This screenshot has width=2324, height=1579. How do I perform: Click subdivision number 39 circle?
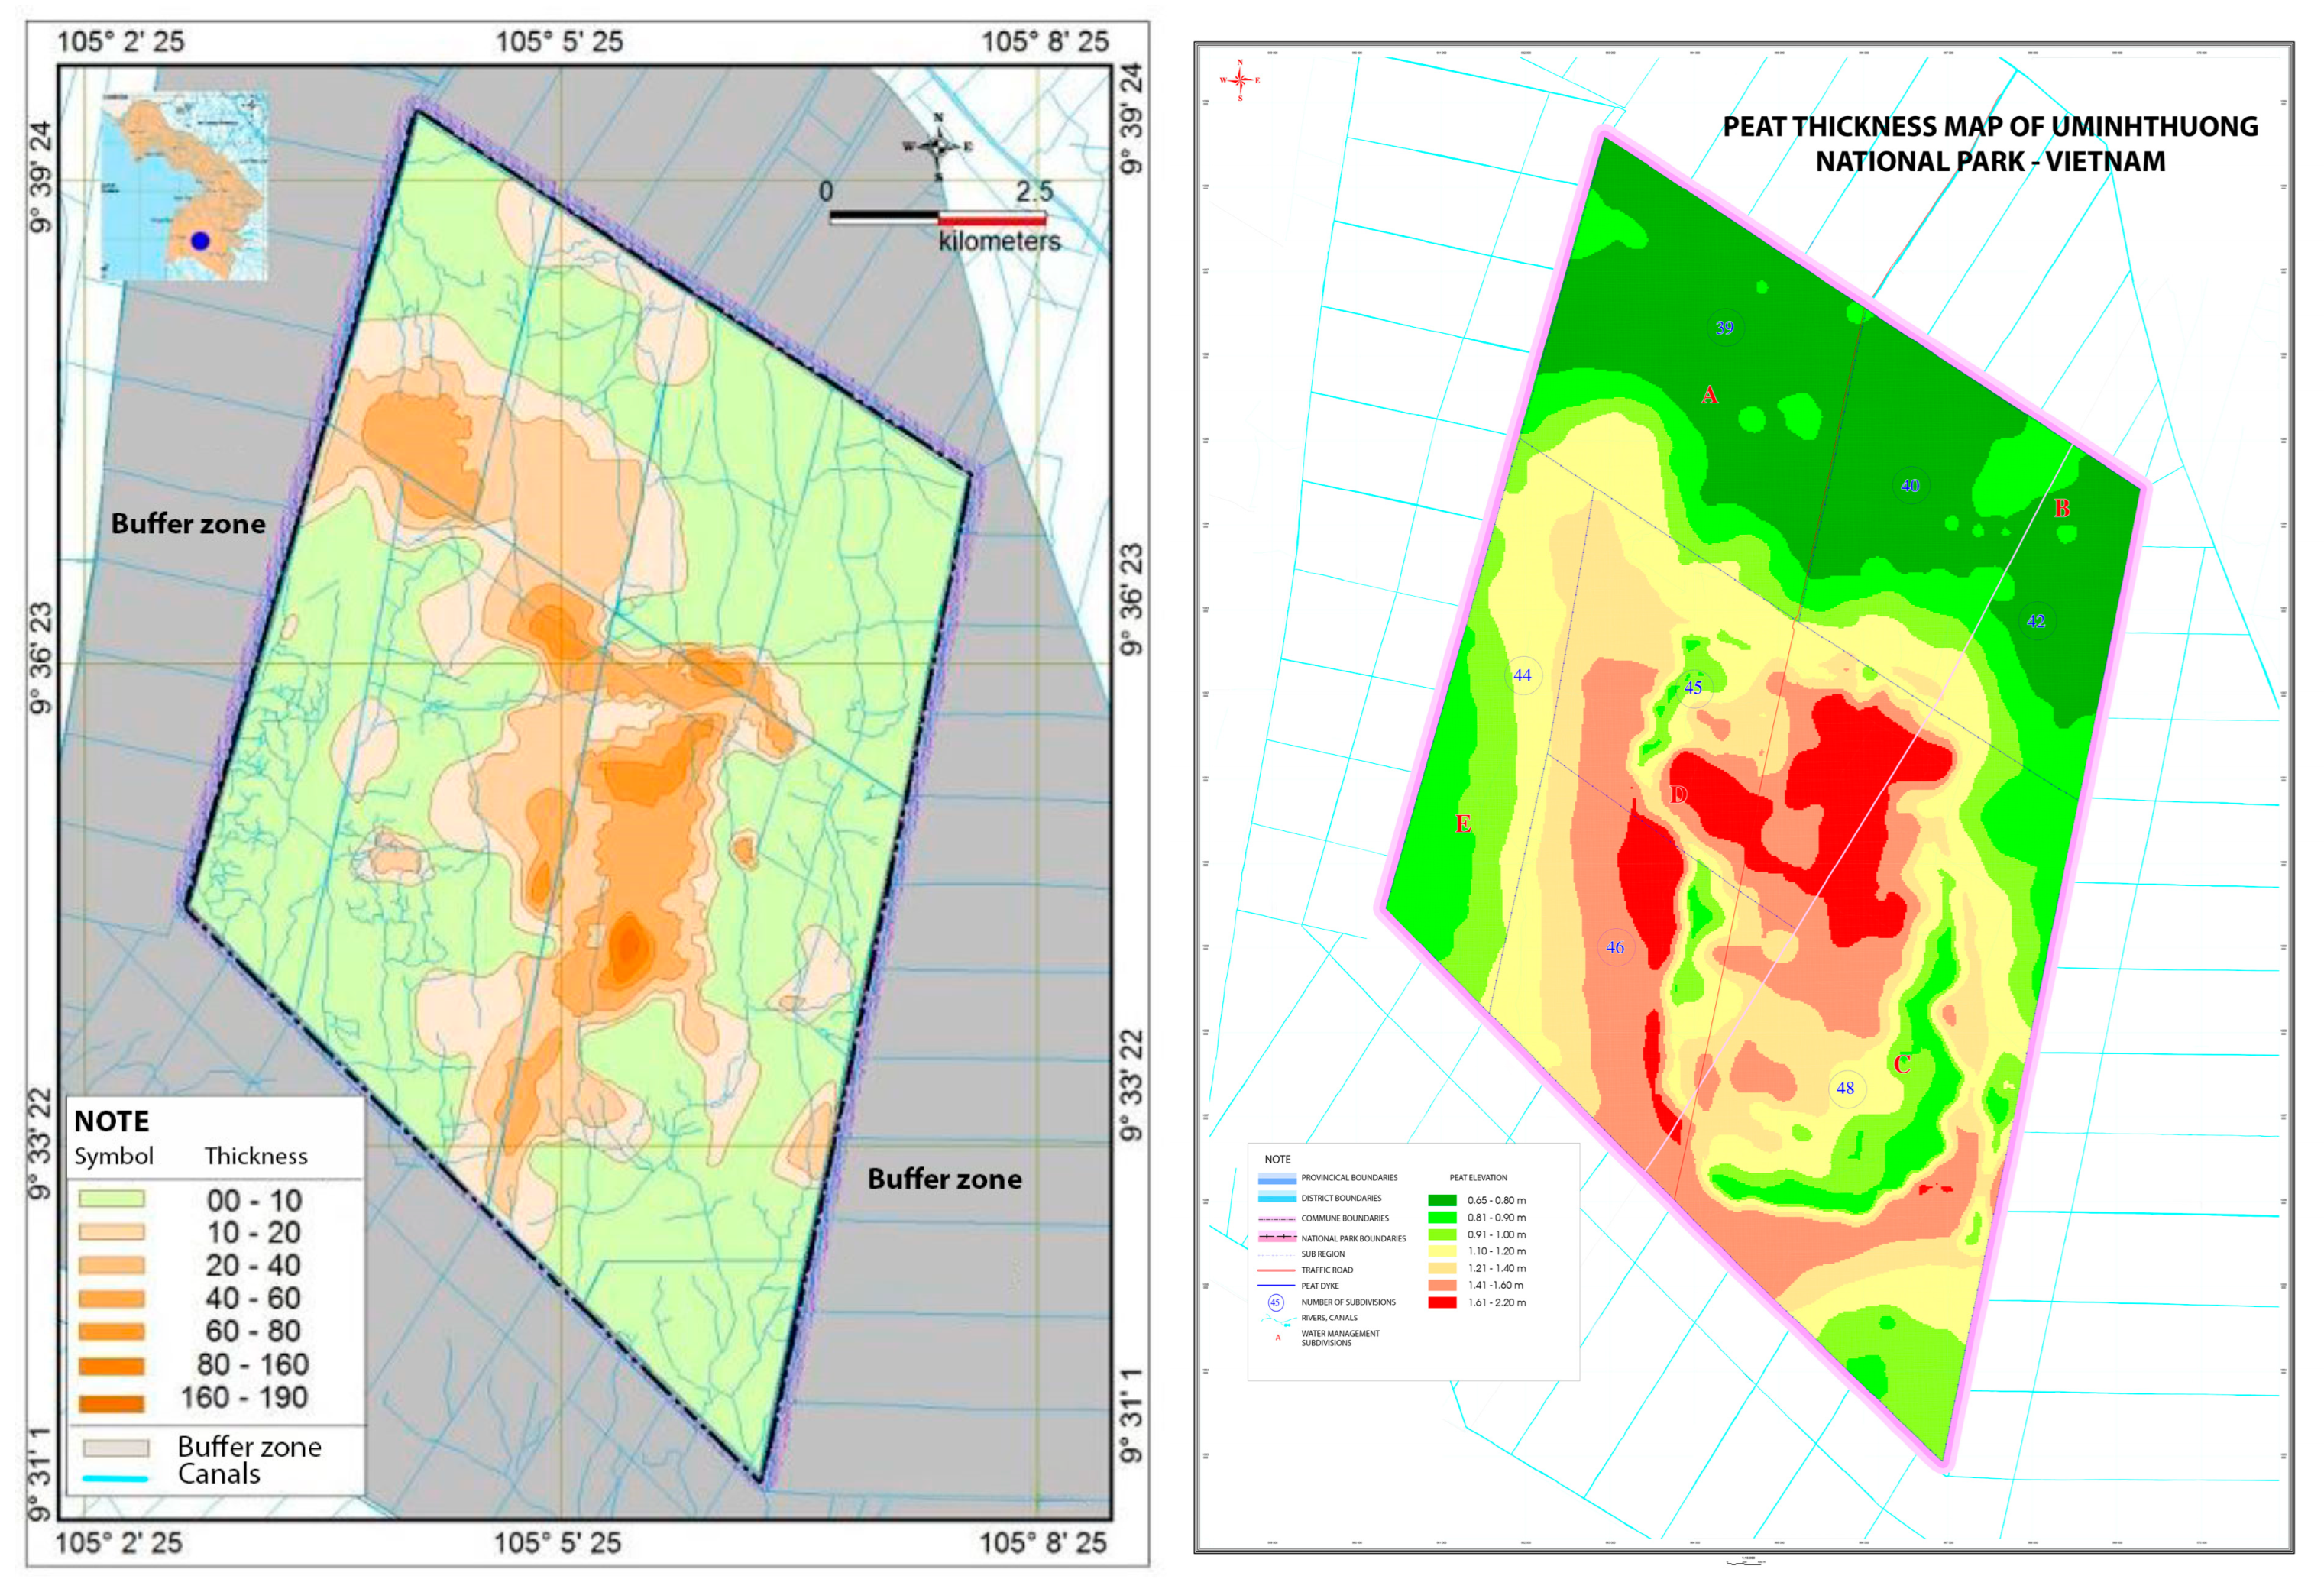point(1724,328)
